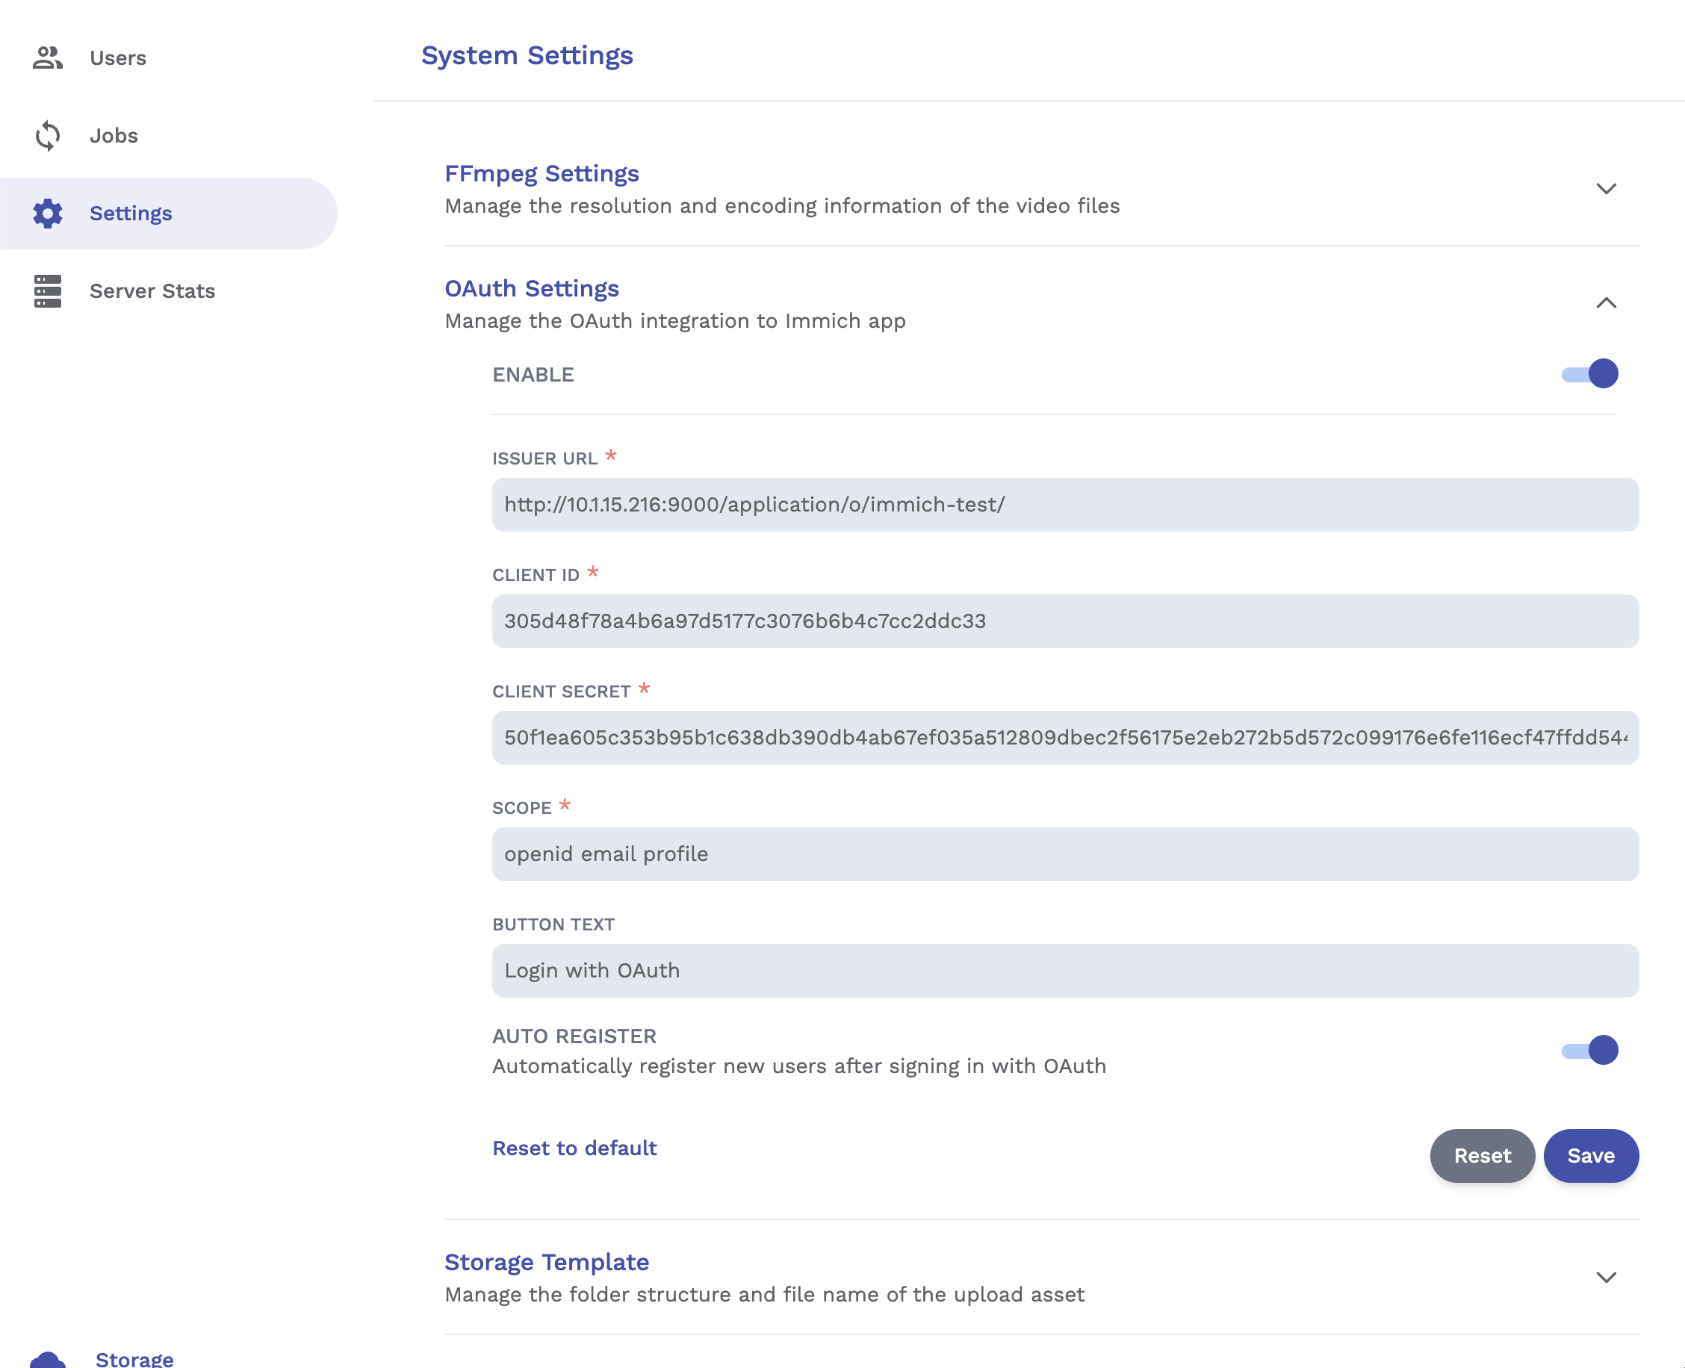The width and height of the screenshot is (1685, 1368).
Task: Focus the Client ID input field
Action: [x=1064, y=621]
